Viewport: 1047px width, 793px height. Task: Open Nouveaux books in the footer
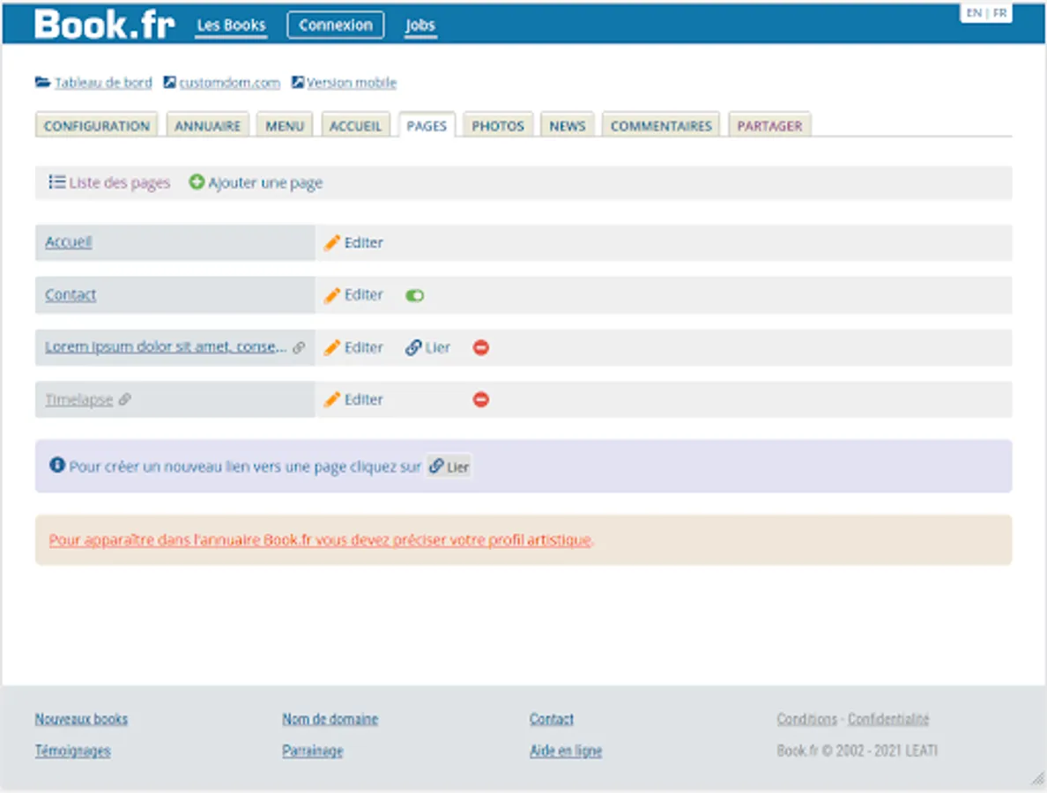[81, 719]
